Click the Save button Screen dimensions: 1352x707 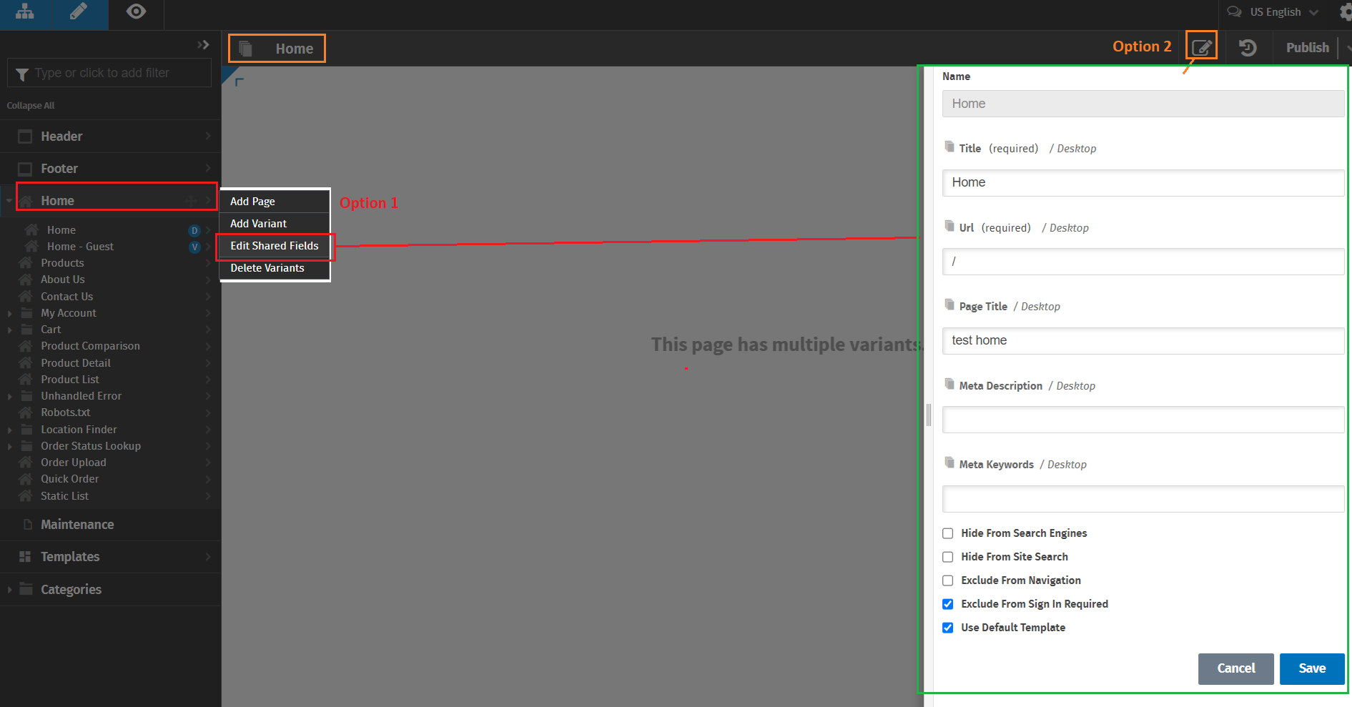pos(1311,668)
